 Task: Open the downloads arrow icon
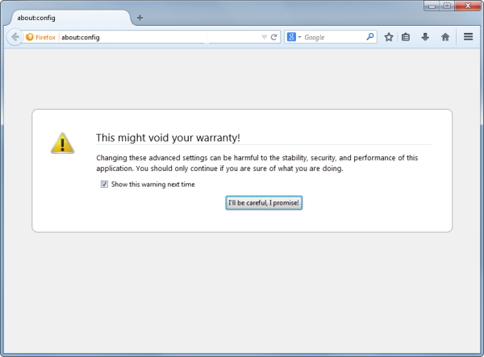coord(425,37)
